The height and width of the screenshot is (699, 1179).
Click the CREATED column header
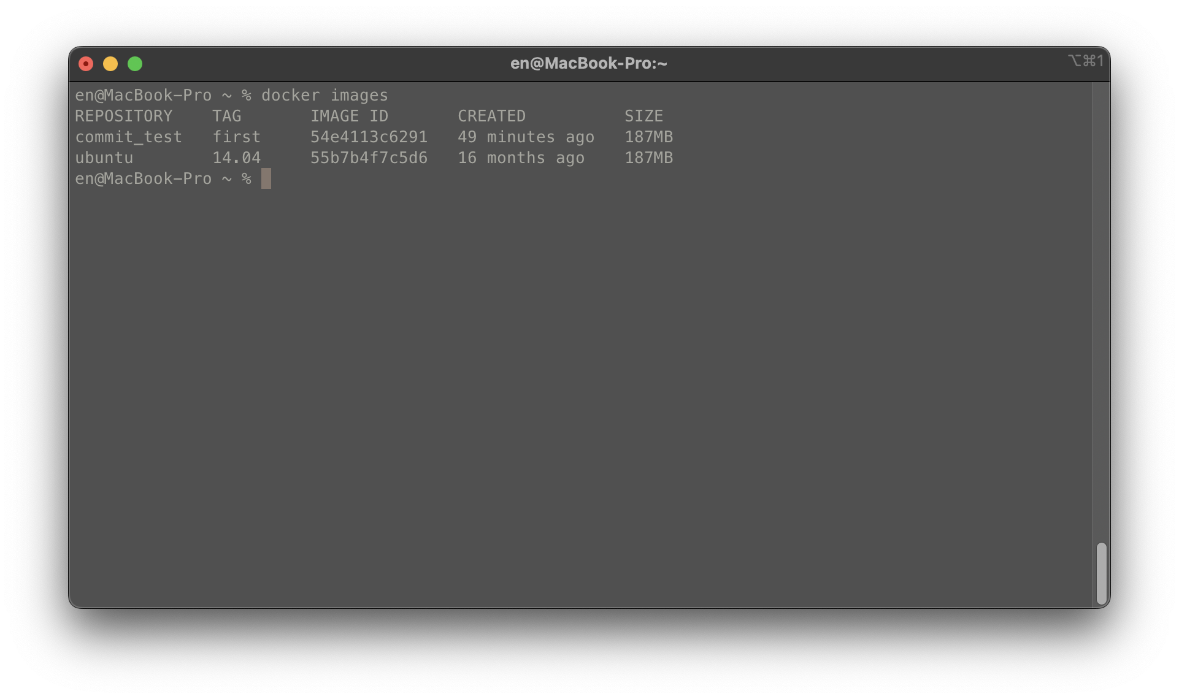tap(491, 116)
